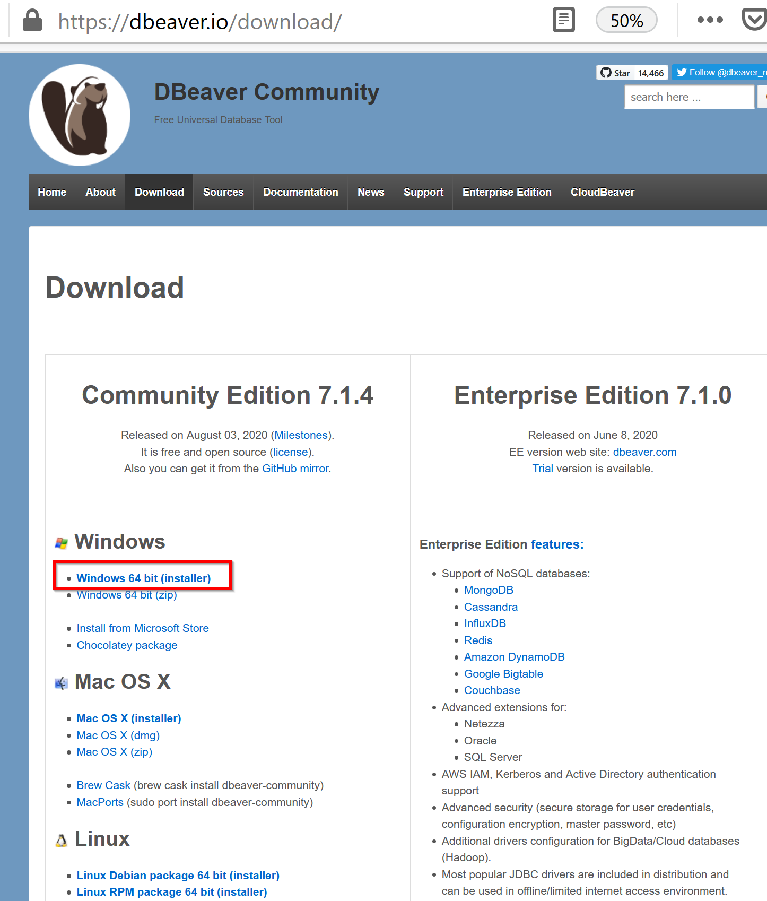
Task: Focus the 'search here ...' field
Action: tap(689, 97)
